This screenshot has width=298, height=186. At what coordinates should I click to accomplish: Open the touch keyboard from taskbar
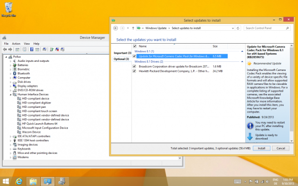(x=237, y=182)
